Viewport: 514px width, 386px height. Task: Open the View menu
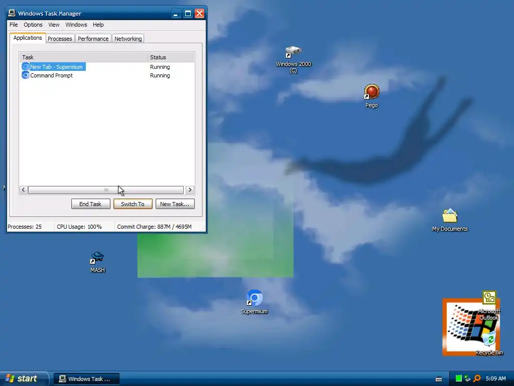[x=54, y=25]
